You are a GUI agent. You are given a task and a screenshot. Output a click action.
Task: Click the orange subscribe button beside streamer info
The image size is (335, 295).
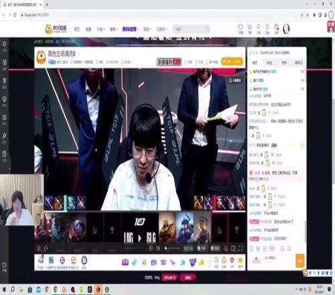coord(232,62)
